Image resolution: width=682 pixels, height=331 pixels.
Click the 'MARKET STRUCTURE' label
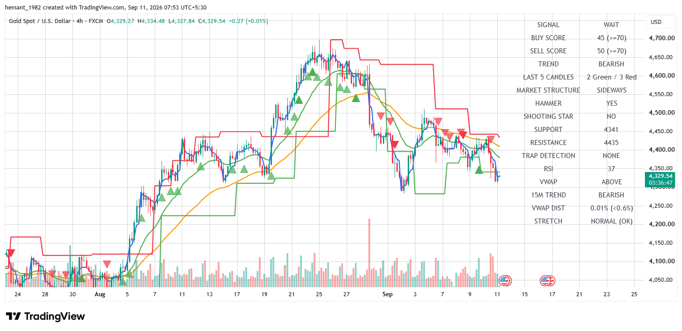tap(548, 90)
